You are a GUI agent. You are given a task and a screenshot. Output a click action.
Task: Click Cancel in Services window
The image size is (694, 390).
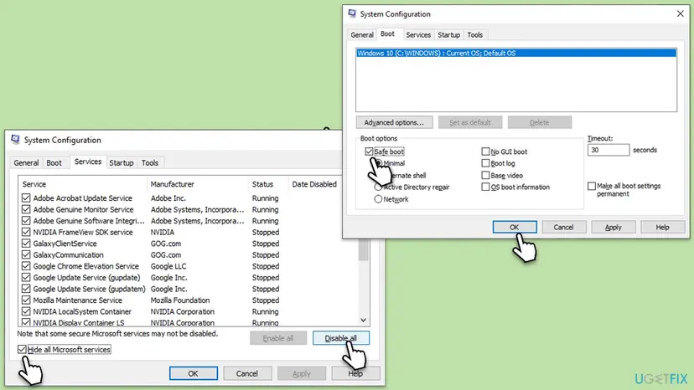[247, 373]
